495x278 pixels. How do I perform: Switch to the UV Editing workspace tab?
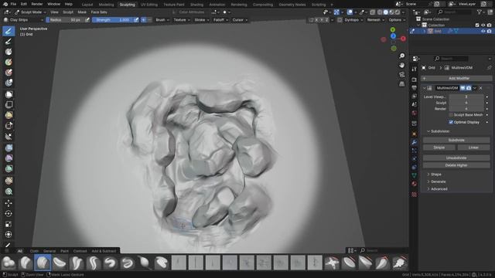point(149,5)
